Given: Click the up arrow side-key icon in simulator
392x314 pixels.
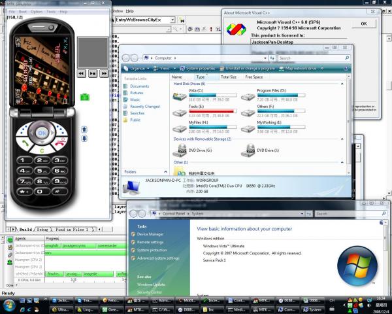Looking at the screenshot, I should [84, 130].
